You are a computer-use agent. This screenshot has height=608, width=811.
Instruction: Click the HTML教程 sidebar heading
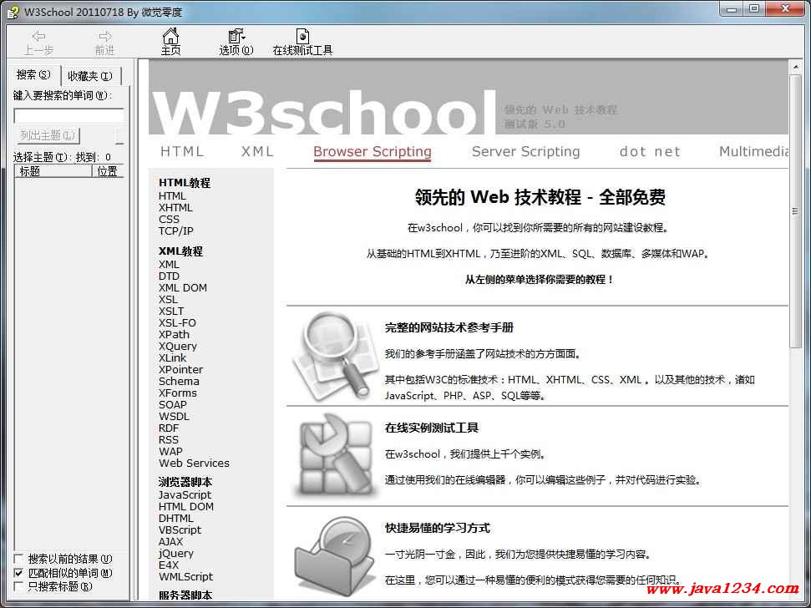point(185,183)
